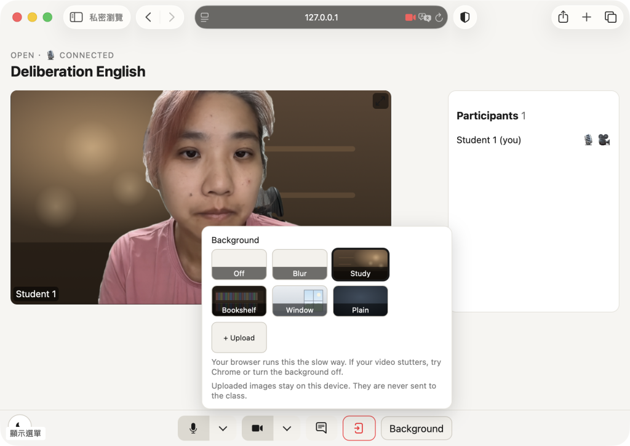Go back with the browser arrow
The image size is (630, 446).
point(148,17)
